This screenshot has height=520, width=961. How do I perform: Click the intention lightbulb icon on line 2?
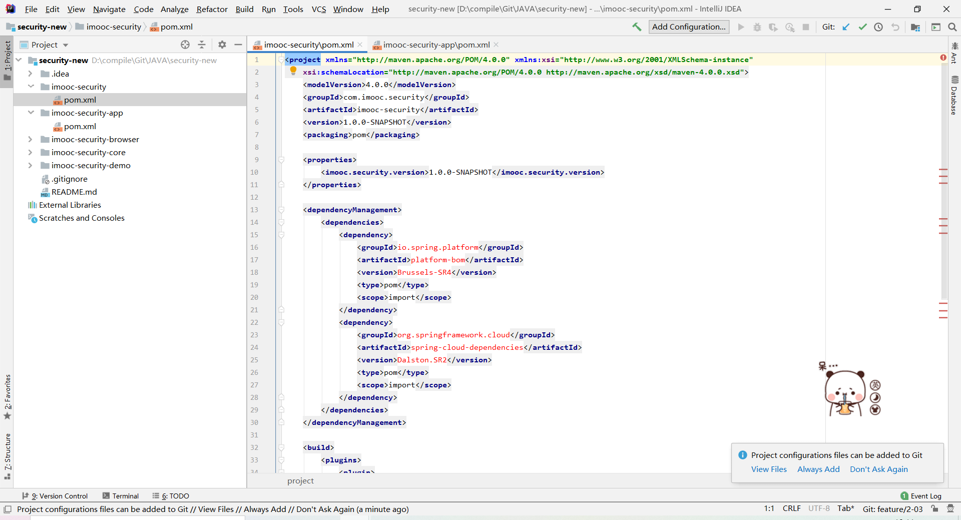tap(293, 71)
